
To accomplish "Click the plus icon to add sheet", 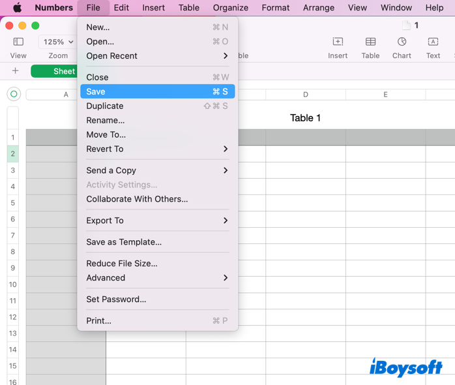I will point(15,71).
